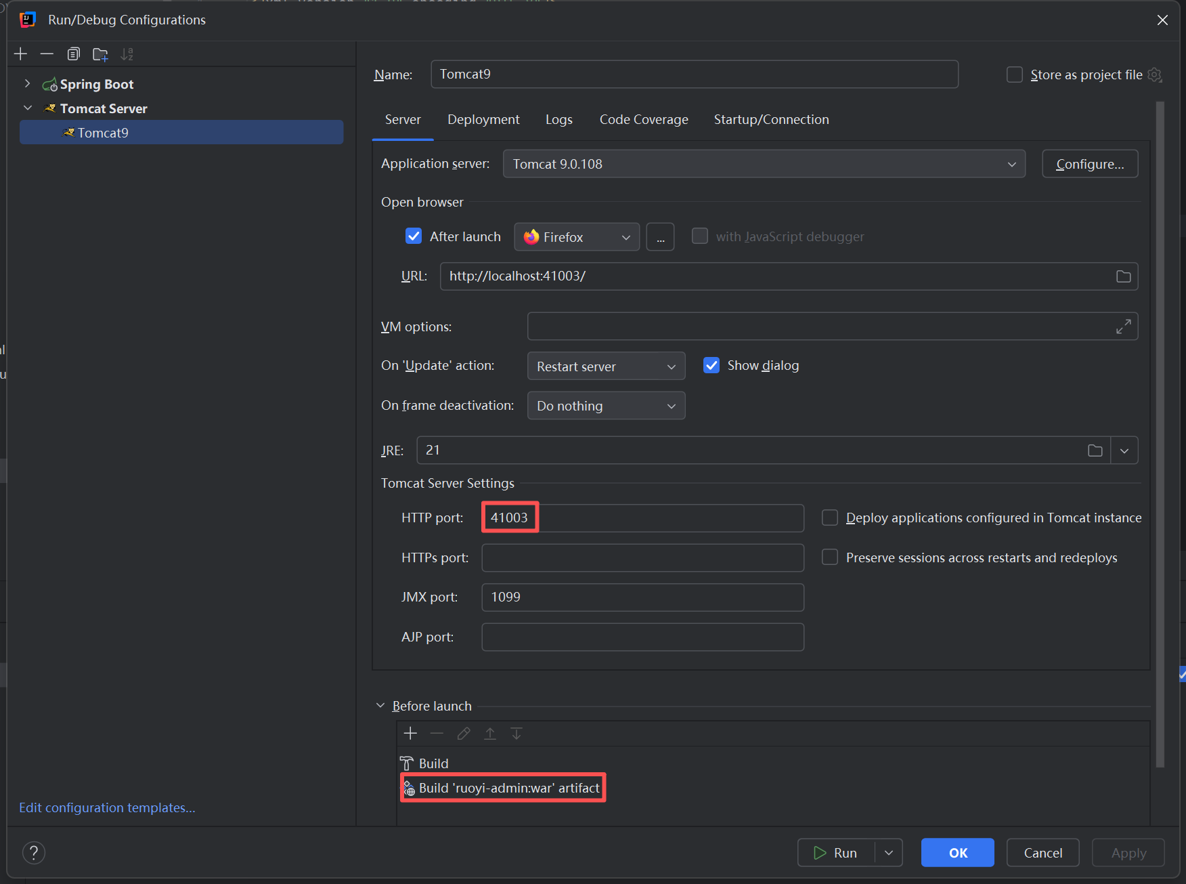Viewport: 1186px width, 884px height.
Task: Enable Deploy applications configured in Tomcat
Action: 830,518
